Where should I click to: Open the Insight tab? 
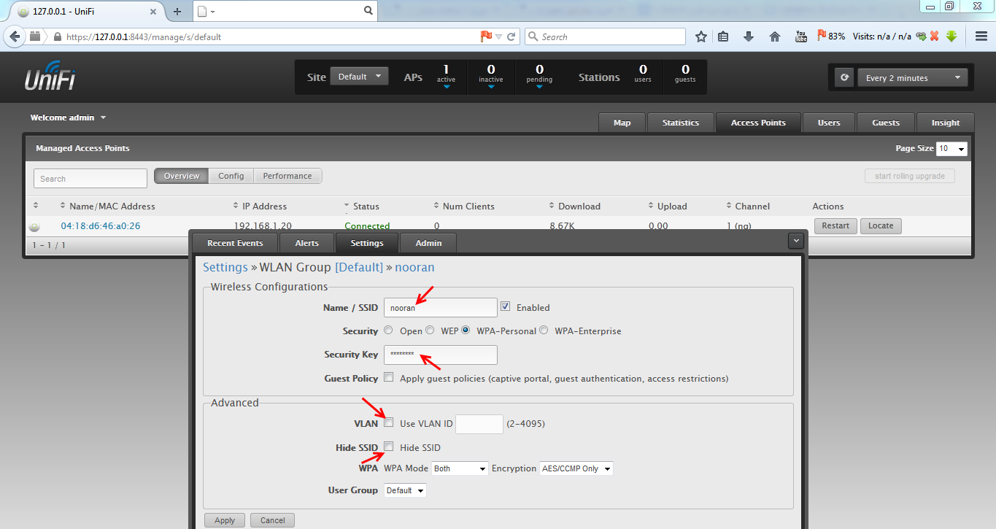point(946,123)
